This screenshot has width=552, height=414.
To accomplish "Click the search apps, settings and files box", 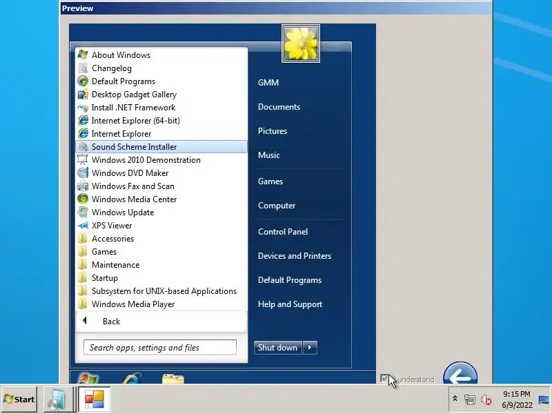I will click(160, 348).
